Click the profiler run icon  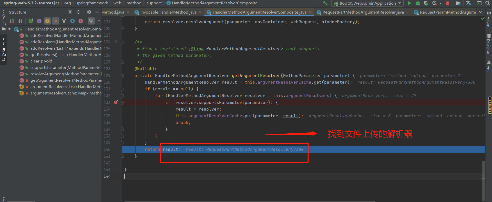tap(434, 3)
